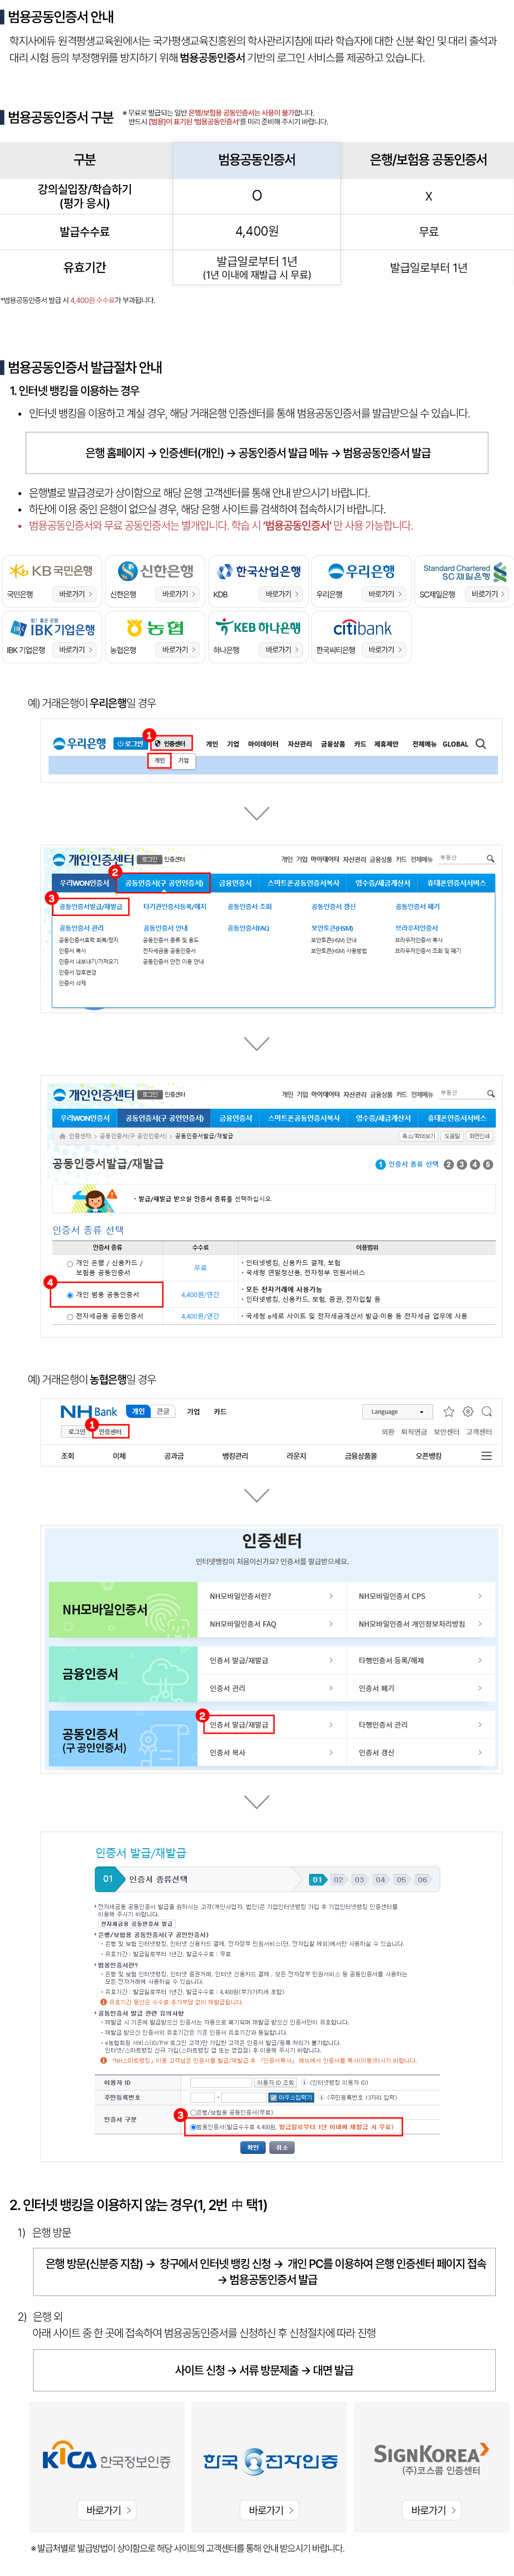Open 신한은행 바로가기 button
The width and height of the screenshot is (514, 2576).
[x=178, y=594]
